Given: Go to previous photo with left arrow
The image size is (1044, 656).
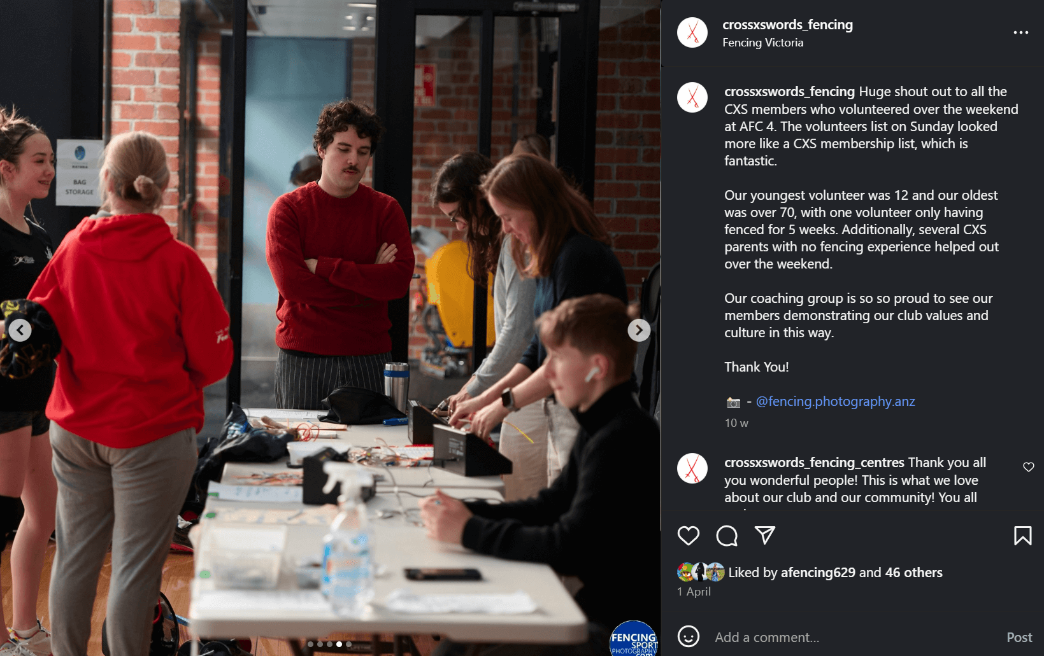Looking at the screenshot, I should [x=20, y=330].
